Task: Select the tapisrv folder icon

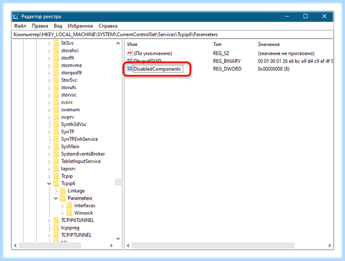Action: click(x=56, y=169)
